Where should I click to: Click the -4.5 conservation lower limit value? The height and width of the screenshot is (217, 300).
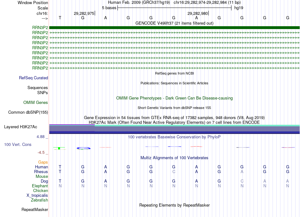click(41, 153)
